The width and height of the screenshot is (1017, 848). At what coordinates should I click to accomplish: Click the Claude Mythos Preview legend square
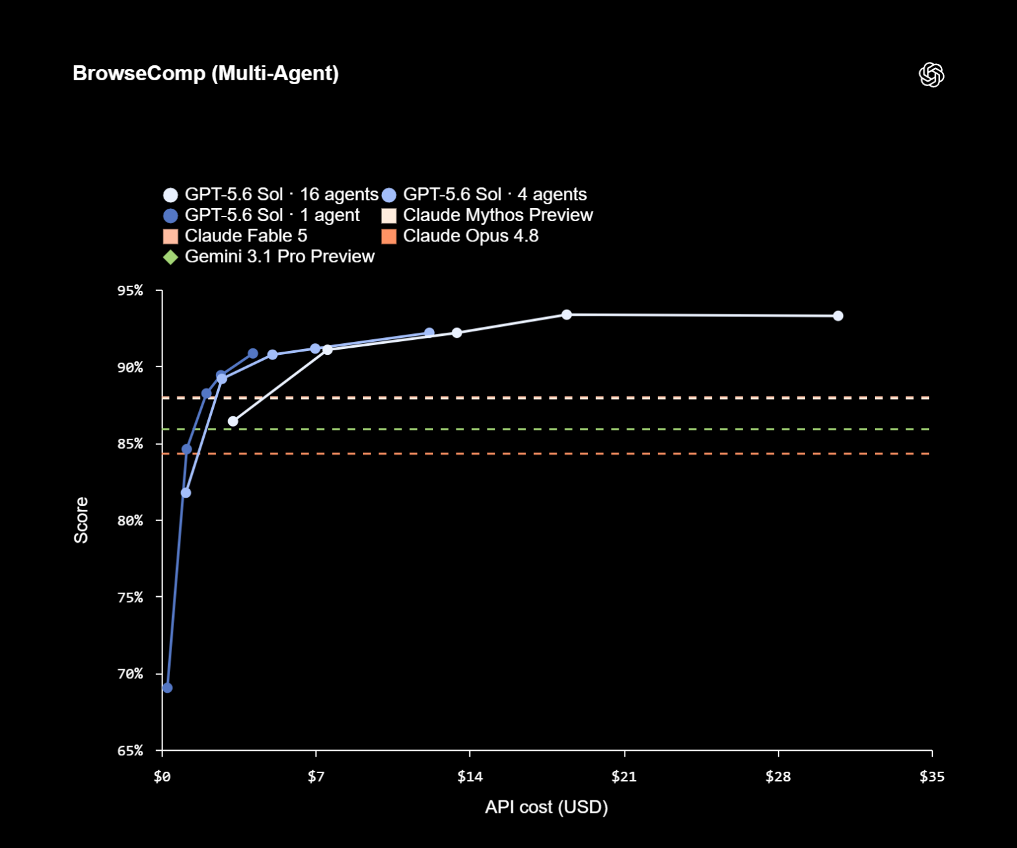(389, 216)
